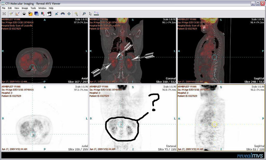
Task: Toggle the brightness/contrast window-level tool
Action: point(24,14)
